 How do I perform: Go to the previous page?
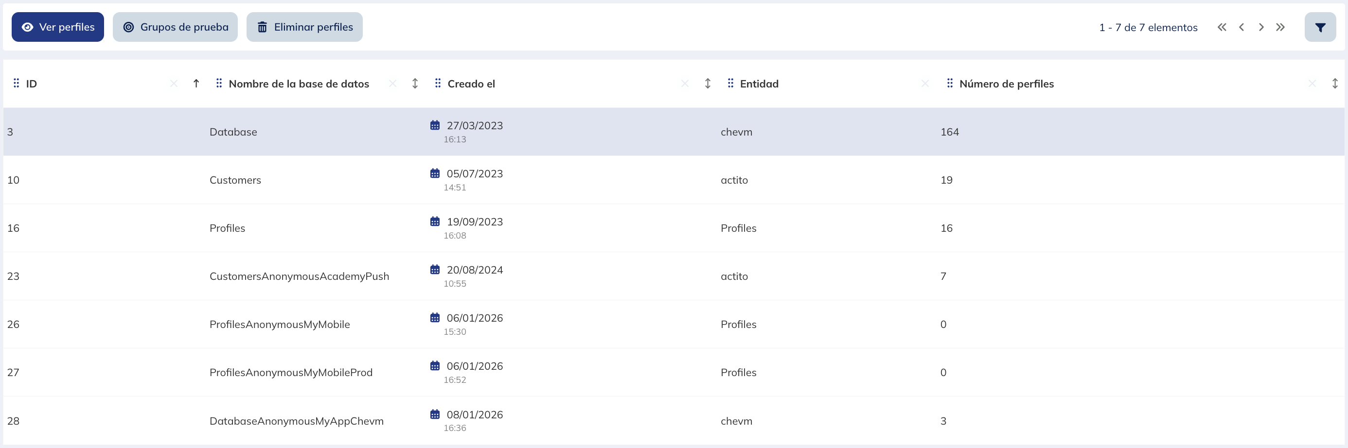[1241, 27]
